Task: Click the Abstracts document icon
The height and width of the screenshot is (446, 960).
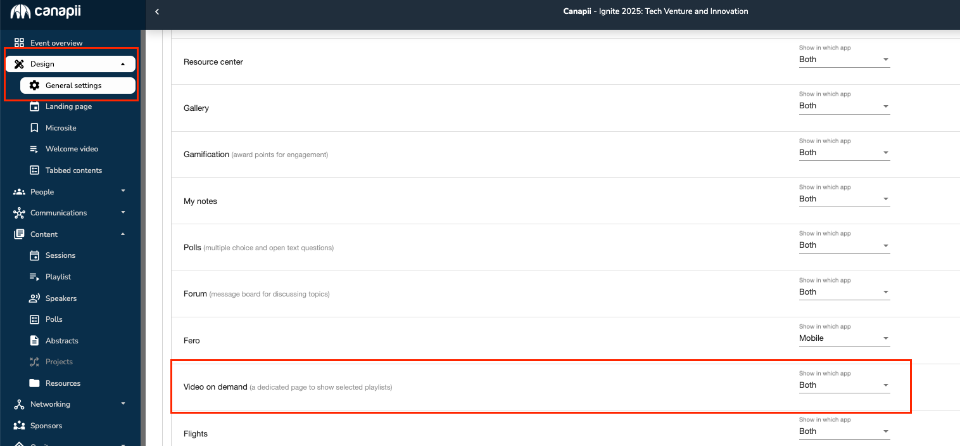Action: click(34, 341)
